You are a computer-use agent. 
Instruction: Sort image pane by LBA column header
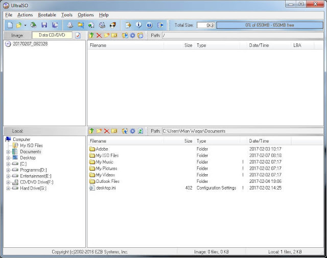point(302,45)
